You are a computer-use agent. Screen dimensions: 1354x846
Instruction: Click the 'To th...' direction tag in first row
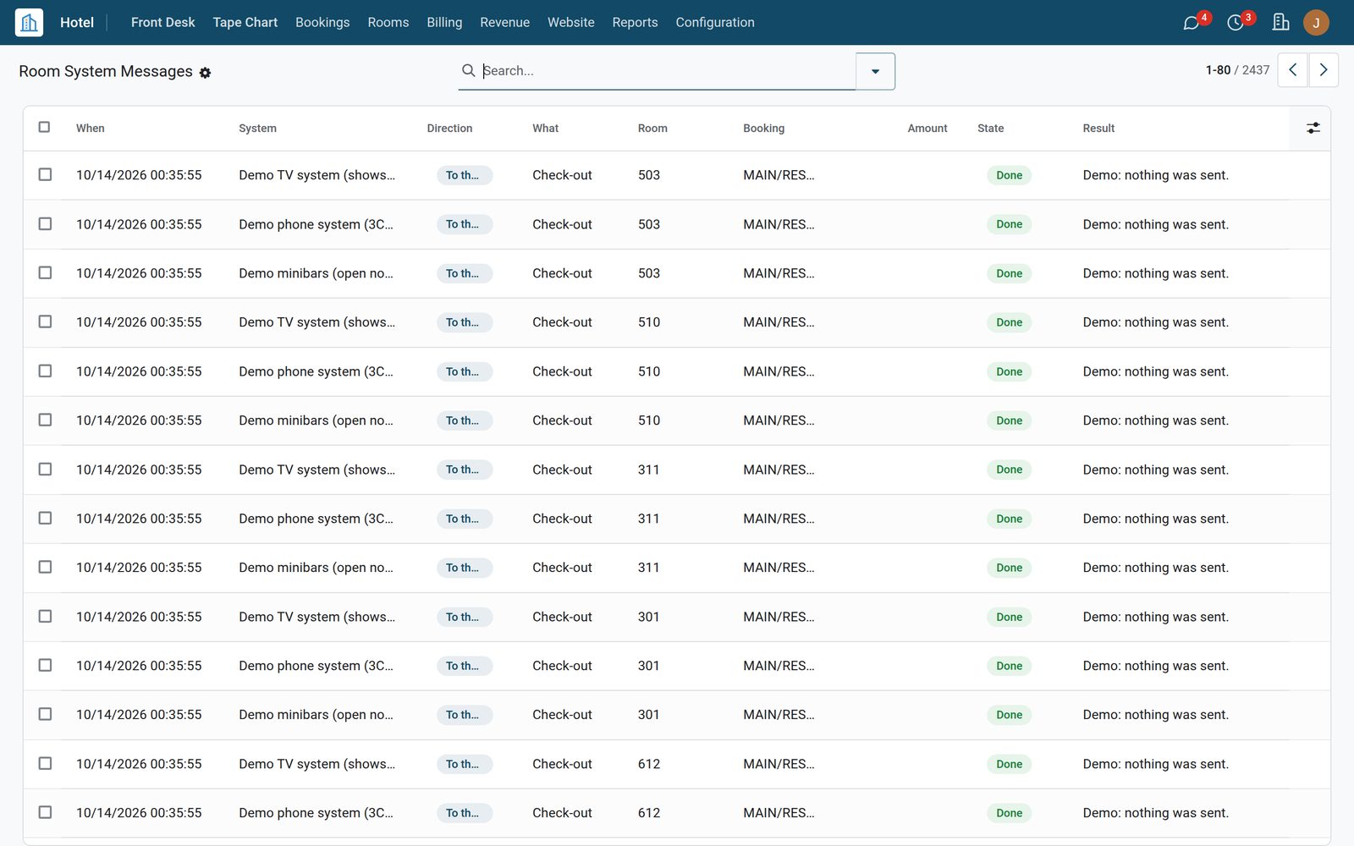pos(464,175)
